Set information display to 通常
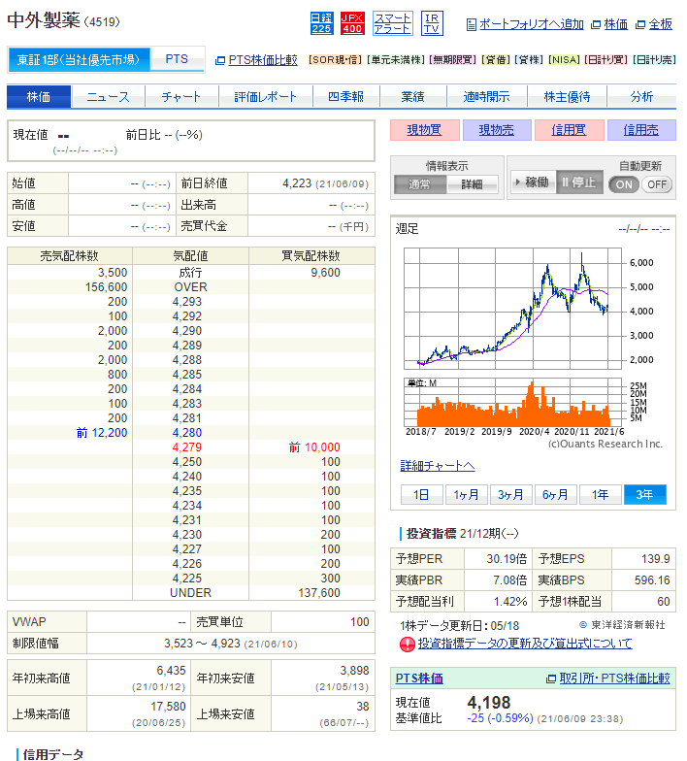Image resolution: width=687 pixels, height=761 pixels. [x=419, y=184]
